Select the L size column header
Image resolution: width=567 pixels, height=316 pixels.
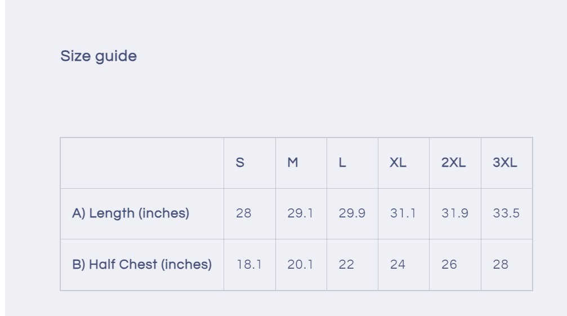point(342,163)
